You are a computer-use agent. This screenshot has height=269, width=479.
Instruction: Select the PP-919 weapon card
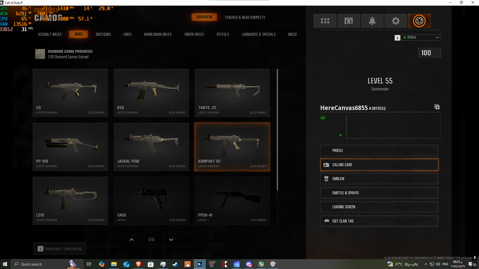pos(70,147)
